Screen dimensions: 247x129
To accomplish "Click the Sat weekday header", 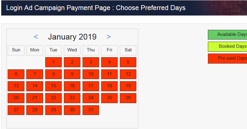I will (x=128, y=50).
